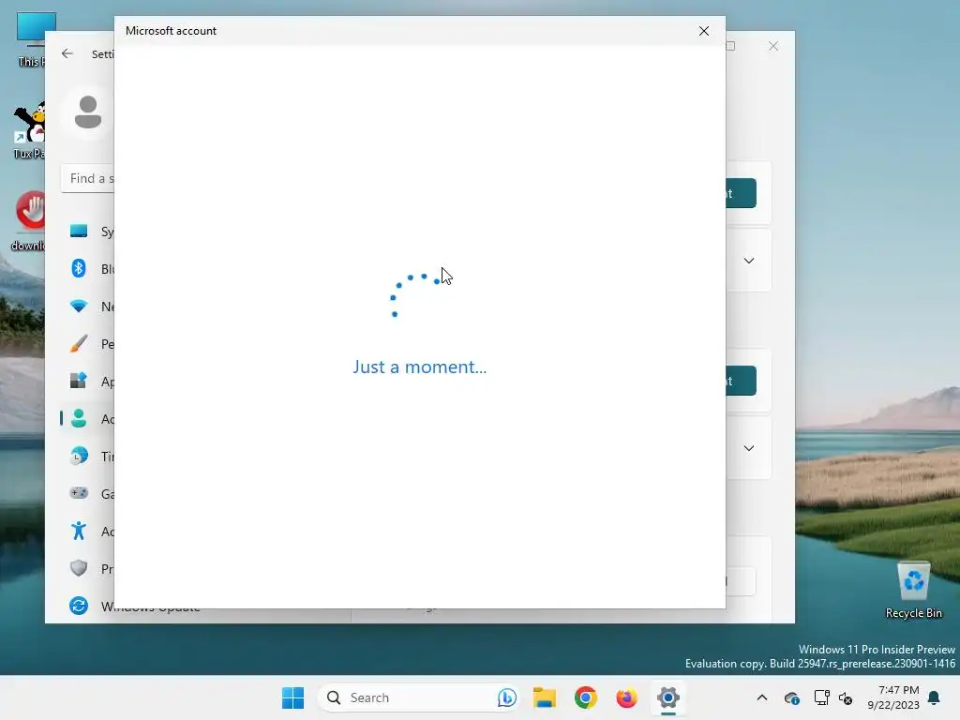The width and height of the screenshot is (960, 720).
Task: Open Network wifi icon in Settings sidebar
Action: [79, 307]
